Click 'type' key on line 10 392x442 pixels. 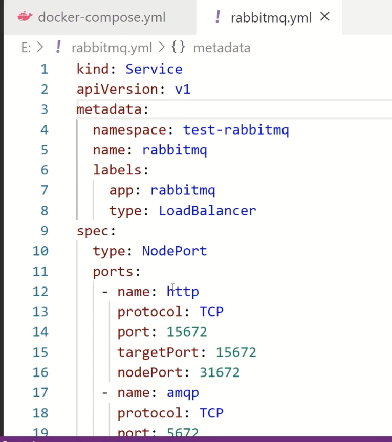pos(109,252)
